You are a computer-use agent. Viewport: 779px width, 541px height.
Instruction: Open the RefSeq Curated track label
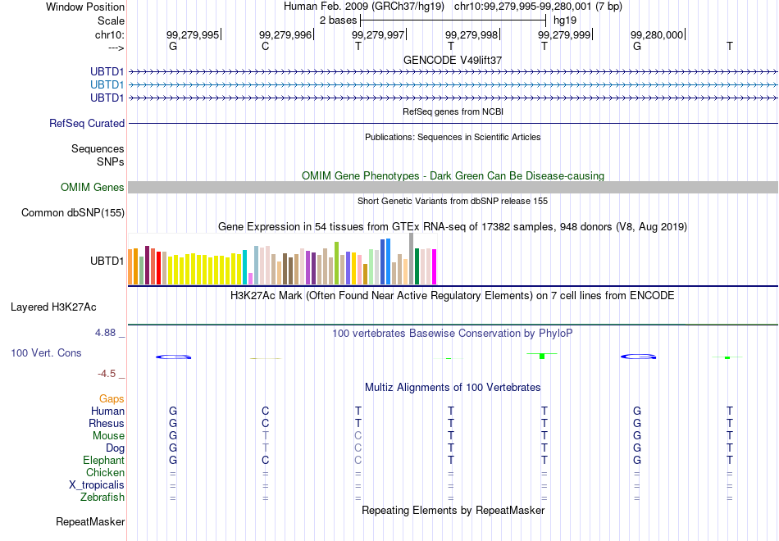pyautogui.click(x=87, y=123)
